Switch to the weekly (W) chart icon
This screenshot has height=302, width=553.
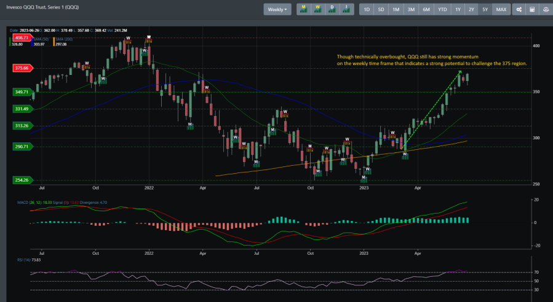point(318,9)
